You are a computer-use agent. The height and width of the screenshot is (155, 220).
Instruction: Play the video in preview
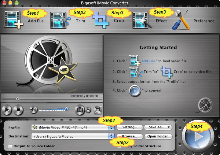point(7,110)
